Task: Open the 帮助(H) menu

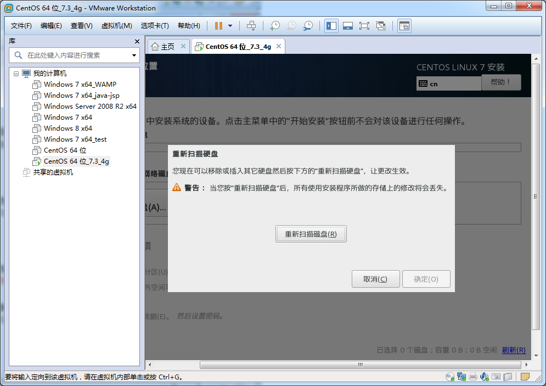Action: (x=189, y=26)
